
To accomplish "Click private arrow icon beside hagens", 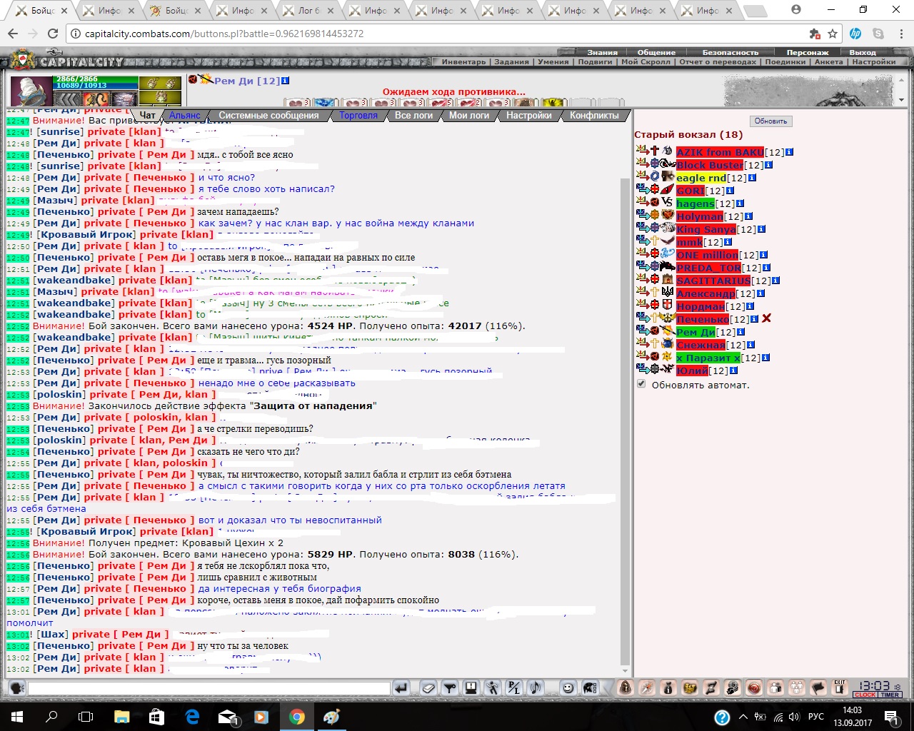I will (x=641, y=203).
